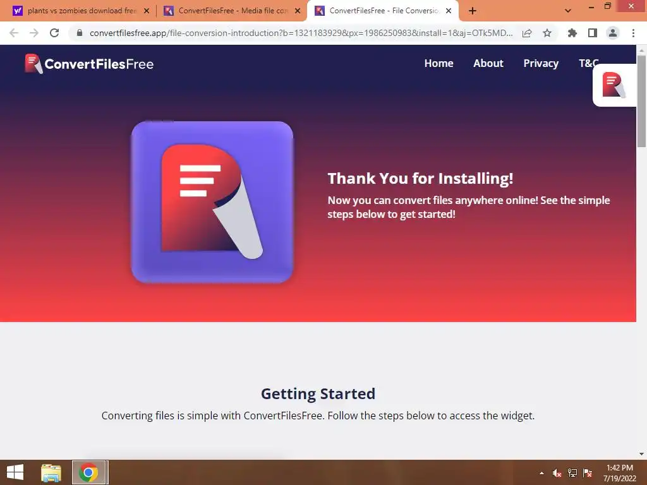Click the Getting Started heading

pos(318,393)
